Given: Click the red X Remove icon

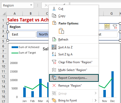Looking at the screenshot, I should point(54,85).
